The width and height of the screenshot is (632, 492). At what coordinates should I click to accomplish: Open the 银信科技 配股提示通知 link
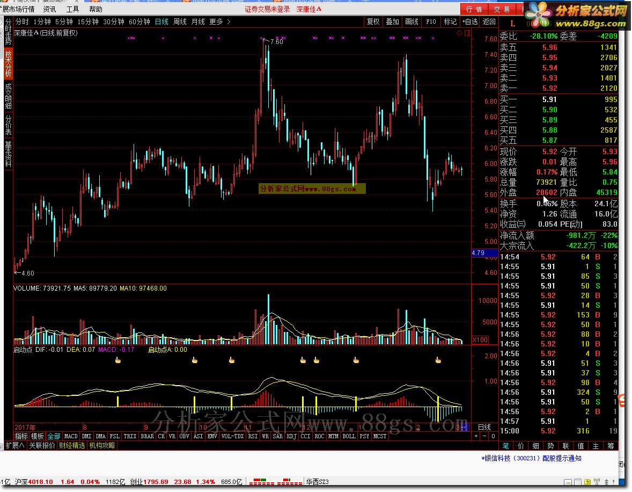pos(531,458)
